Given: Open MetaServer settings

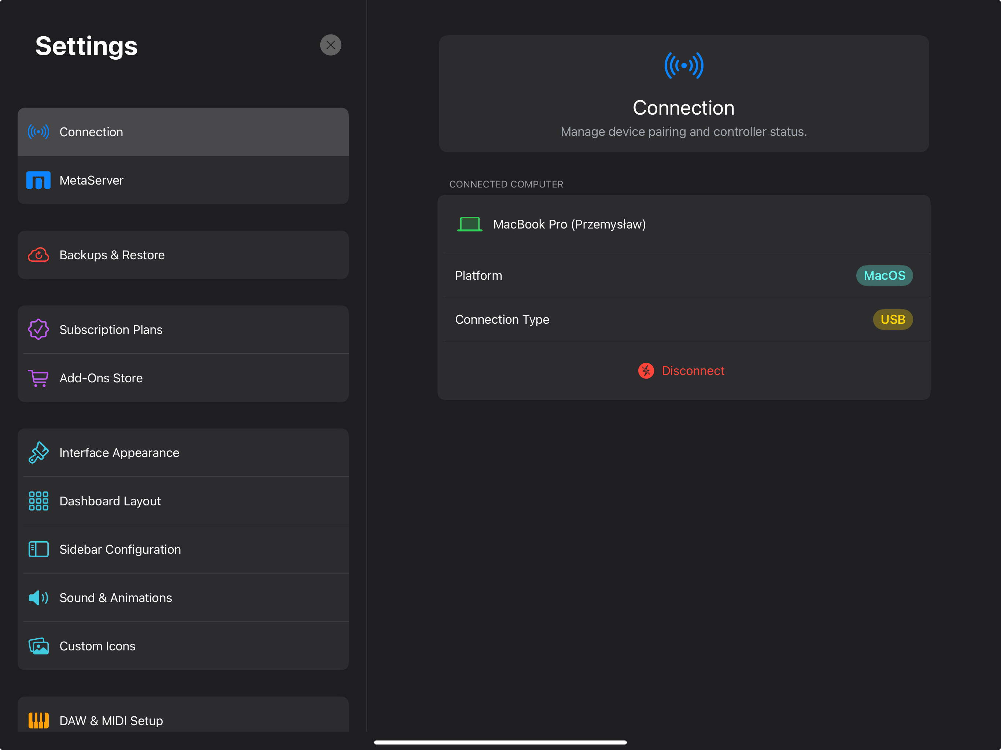Looking at the screenshot, I should 183,180.
